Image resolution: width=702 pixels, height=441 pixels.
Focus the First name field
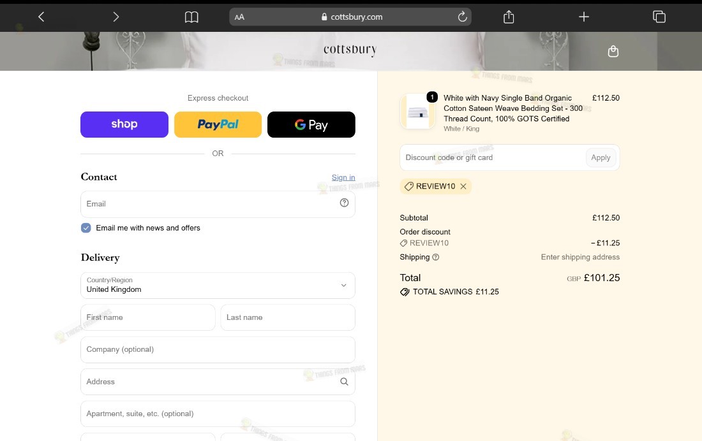[148, 317]
